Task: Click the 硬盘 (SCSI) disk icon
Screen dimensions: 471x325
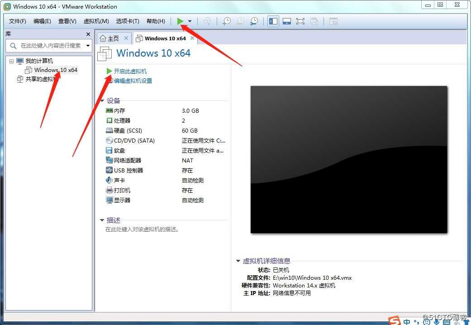Action: point(109,130)
